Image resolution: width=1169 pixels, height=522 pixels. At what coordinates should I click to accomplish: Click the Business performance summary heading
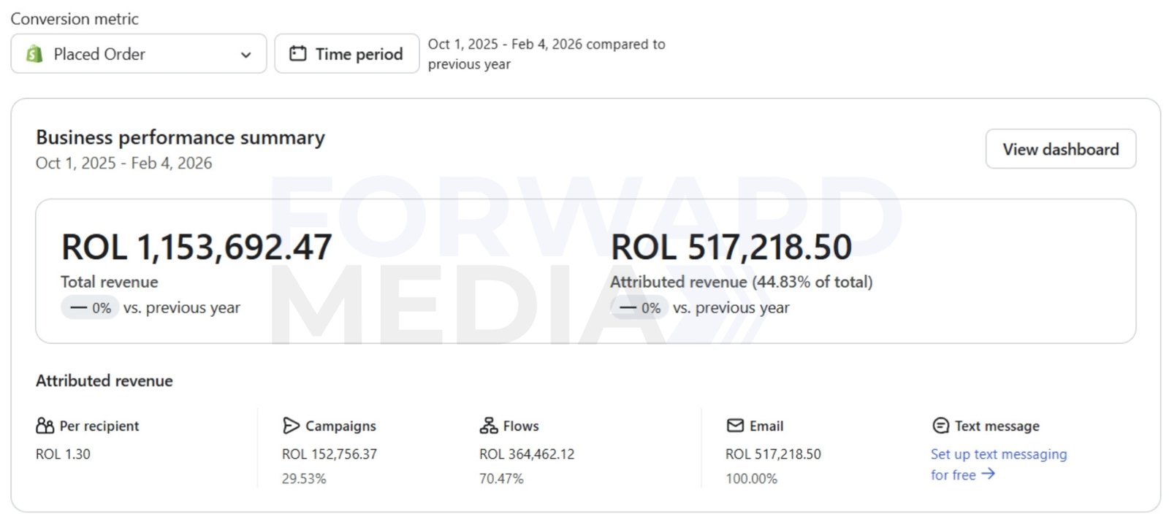[180, 137]
